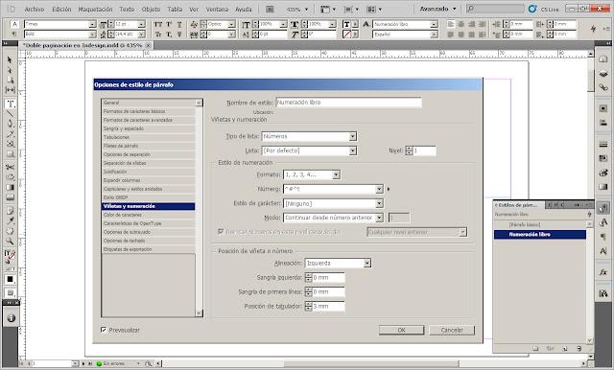
Task: Open the Número field dropdown
Action: pyautogui.click(x=333, y=189)
